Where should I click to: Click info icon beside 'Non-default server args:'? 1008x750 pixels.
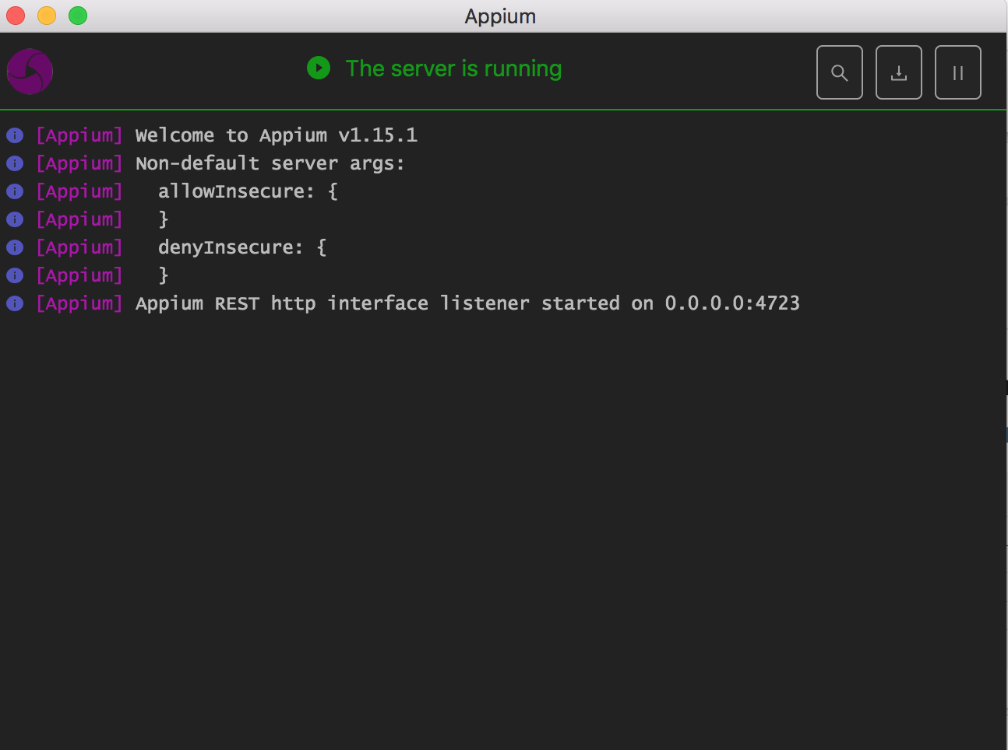pos(15,163)
